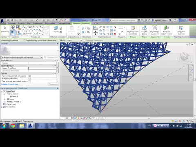Open the Вставка ribbon tab

[x=21, y=23]
